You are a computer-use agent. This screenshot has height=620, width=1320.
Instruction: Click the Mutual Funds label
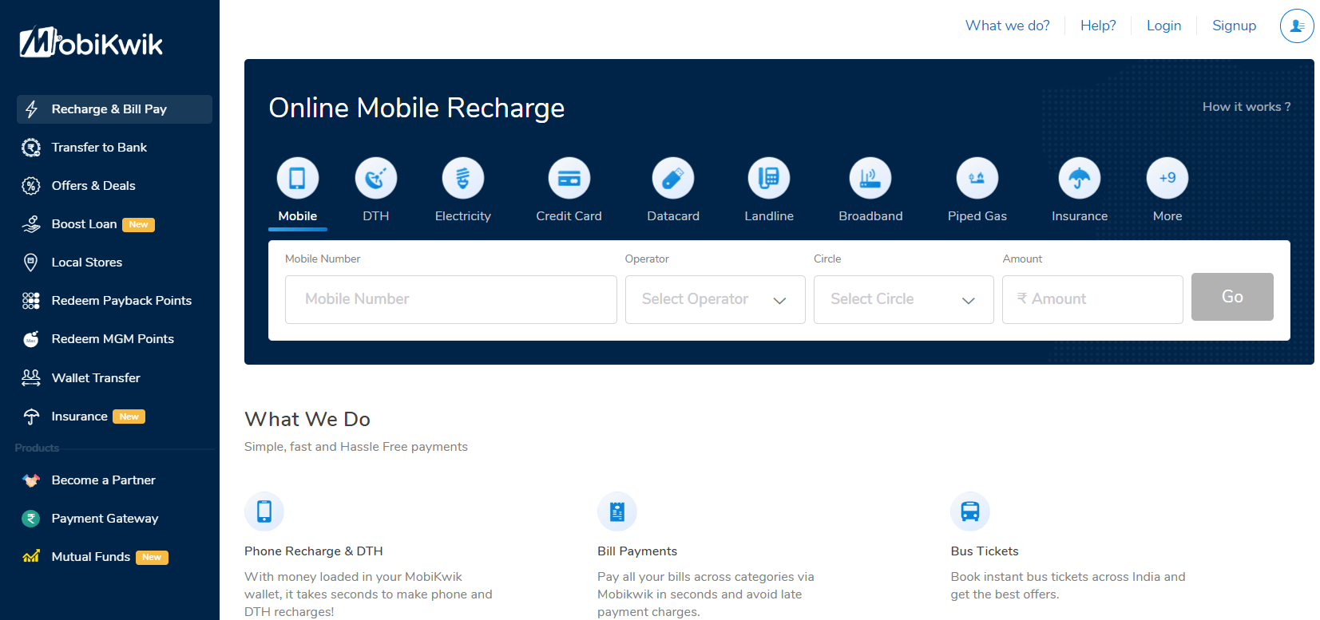coord(91,557)
